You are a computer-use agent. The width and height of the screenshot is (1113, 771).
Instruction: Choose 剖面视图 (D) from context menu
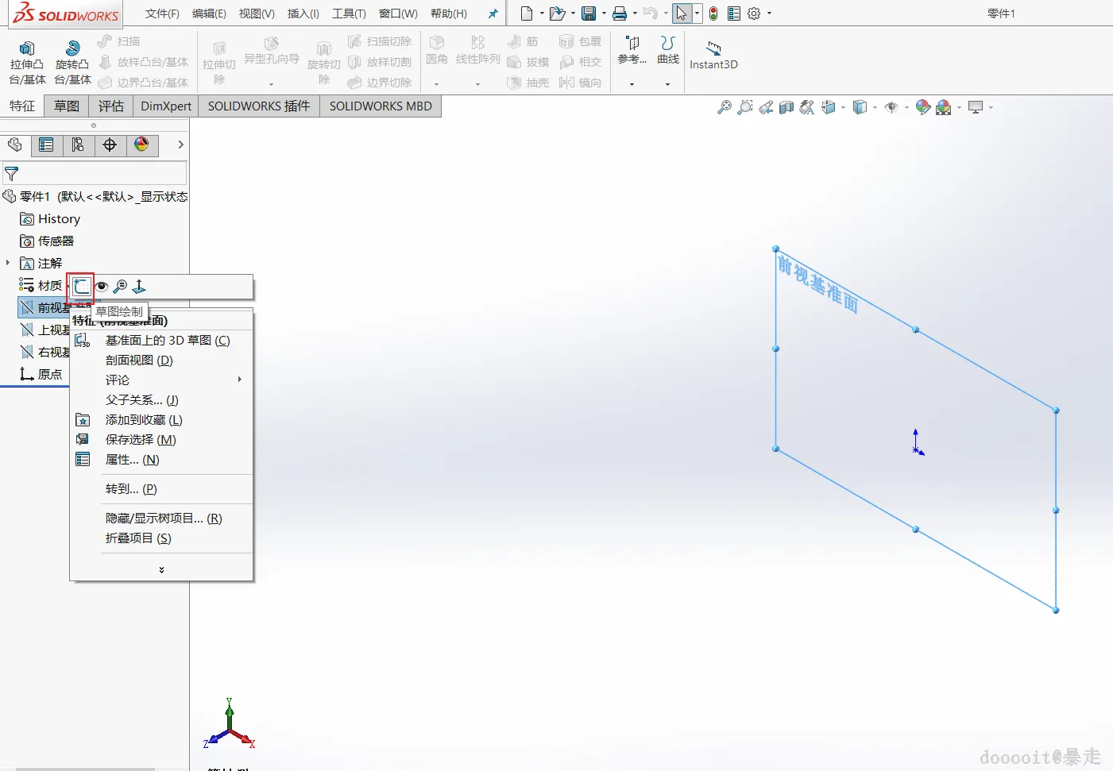pyautogui.click(x=139, y=360)
